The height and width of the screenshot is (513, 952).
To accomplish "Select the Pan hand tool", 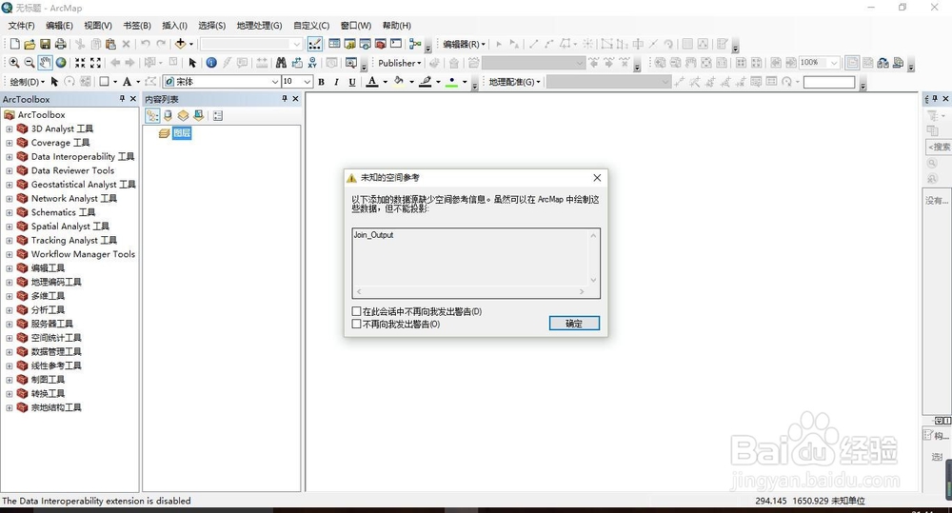I will (45, 63).
